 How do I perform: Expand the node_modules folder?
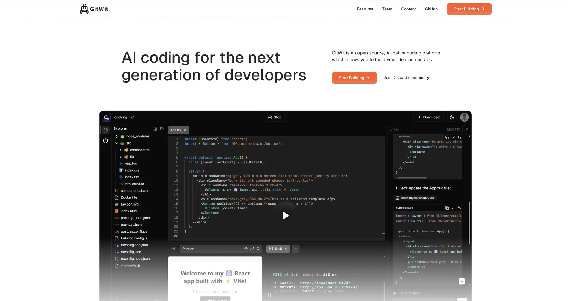[x=117, y=137]
